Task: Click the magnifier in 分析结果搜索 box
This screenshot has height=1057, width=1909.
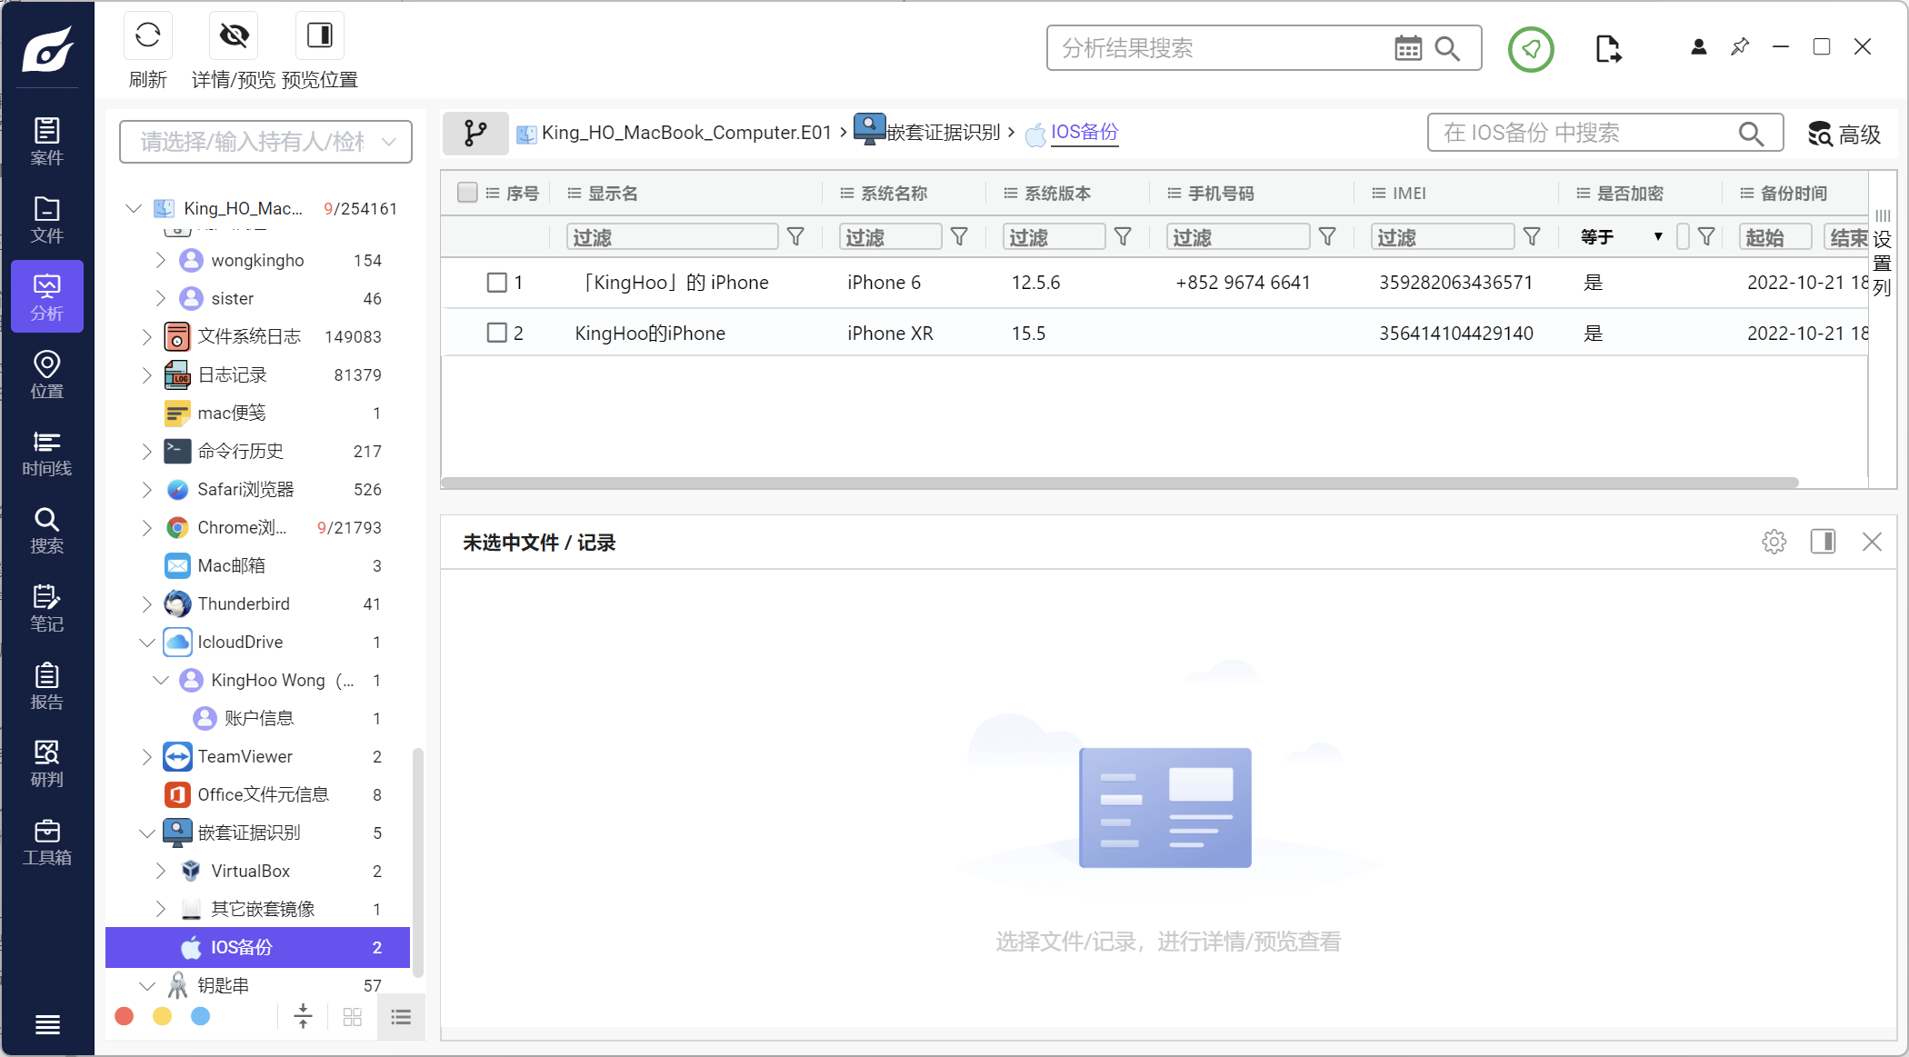Action: (x=1447, y=48)
